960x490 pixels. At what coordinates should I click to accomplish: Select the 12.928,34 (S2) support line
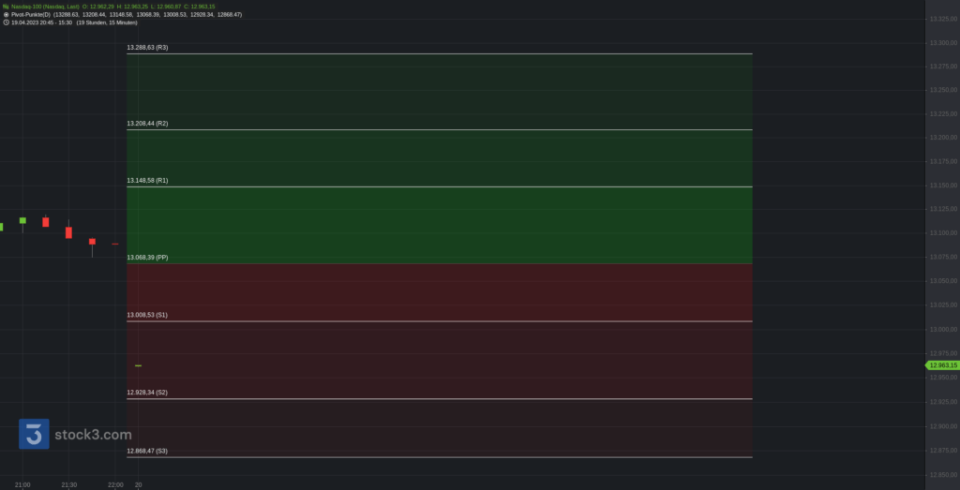click(x=440, y=399)
